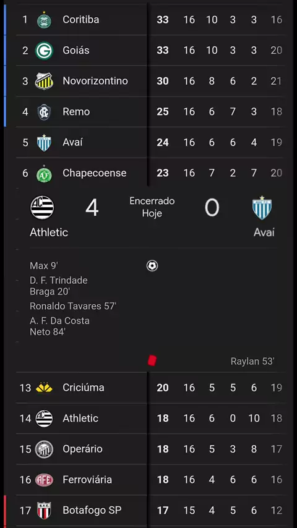Open Novorizontino team crest

(x=44, y=81)
